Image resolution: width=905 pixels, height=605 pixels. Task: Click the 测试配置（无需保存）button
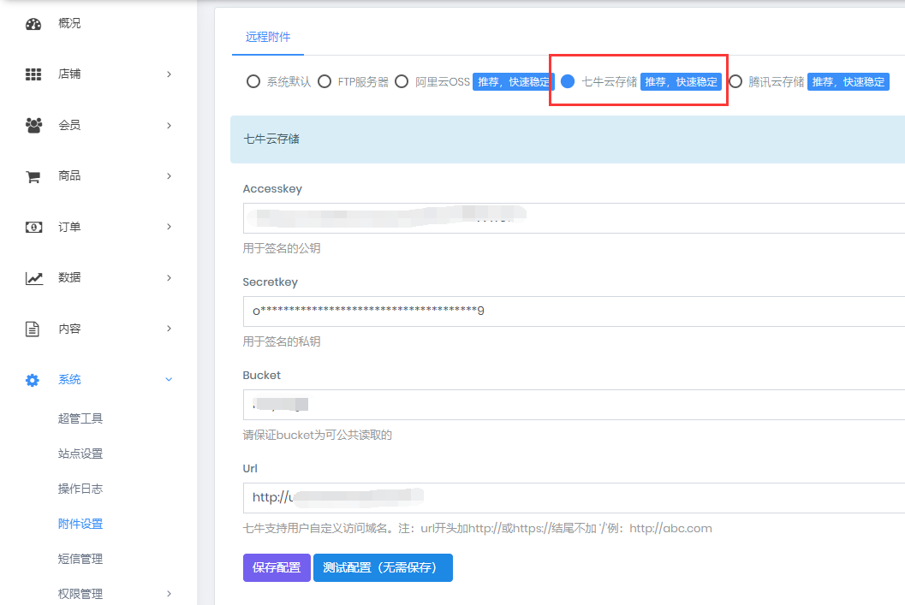pyautogui.click(x=383, y=567)
